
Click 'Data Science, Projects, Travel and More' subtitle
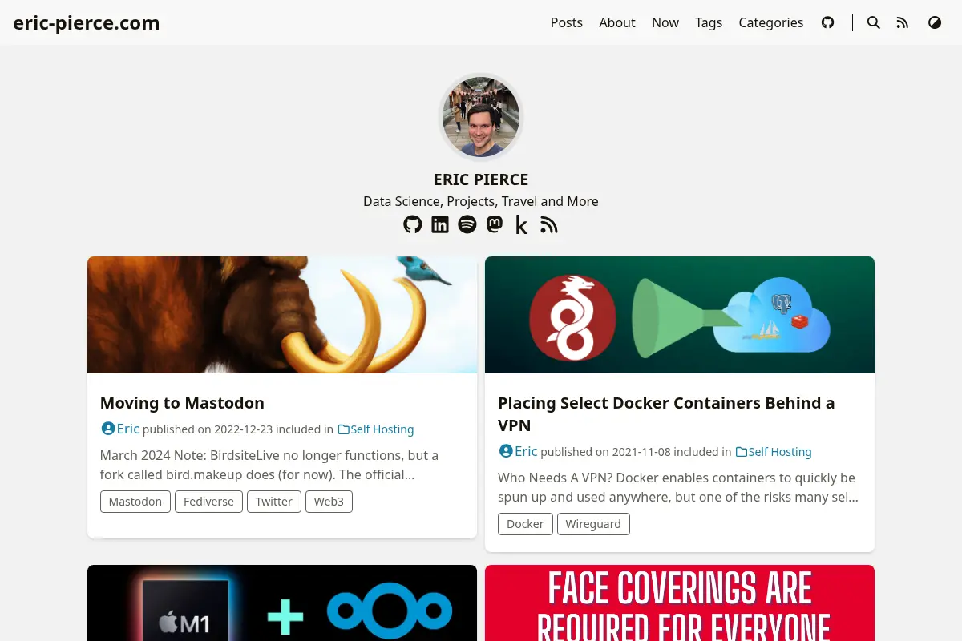click(481, 201)
